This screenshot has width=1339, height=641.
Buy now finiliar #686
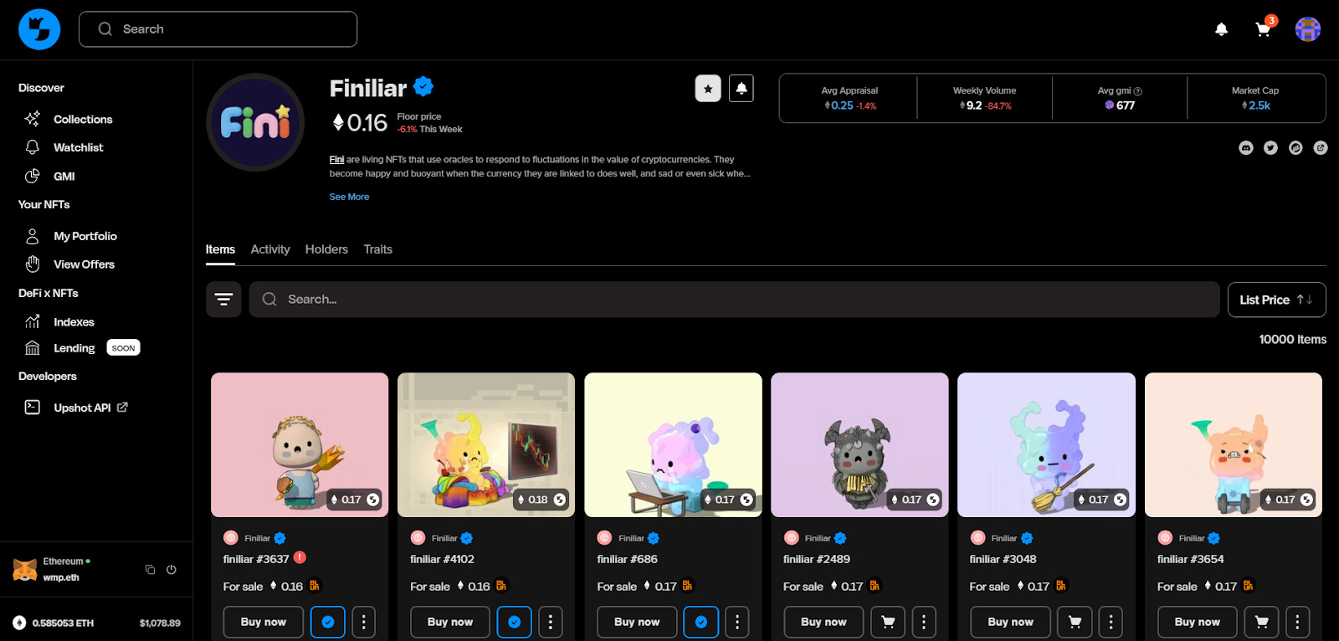(637, 623)
